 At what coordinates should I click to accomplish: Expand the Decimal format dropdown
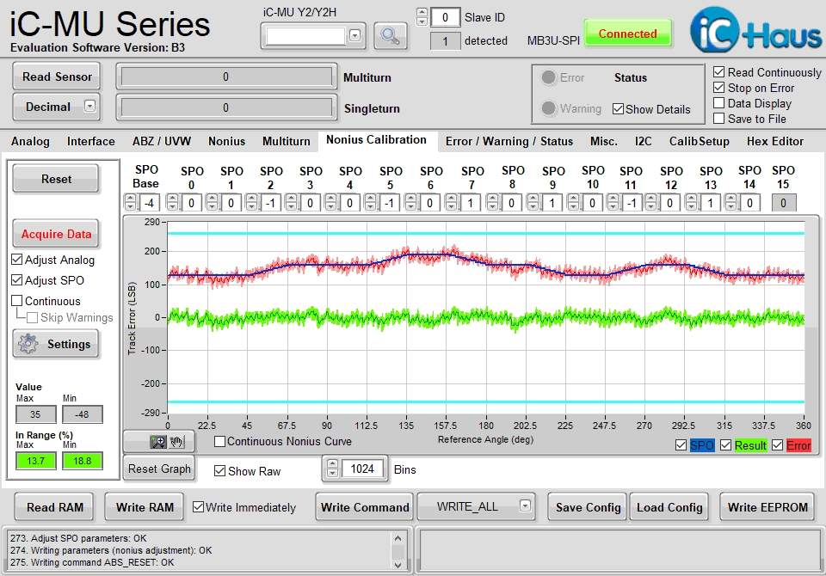click(90, 107)
